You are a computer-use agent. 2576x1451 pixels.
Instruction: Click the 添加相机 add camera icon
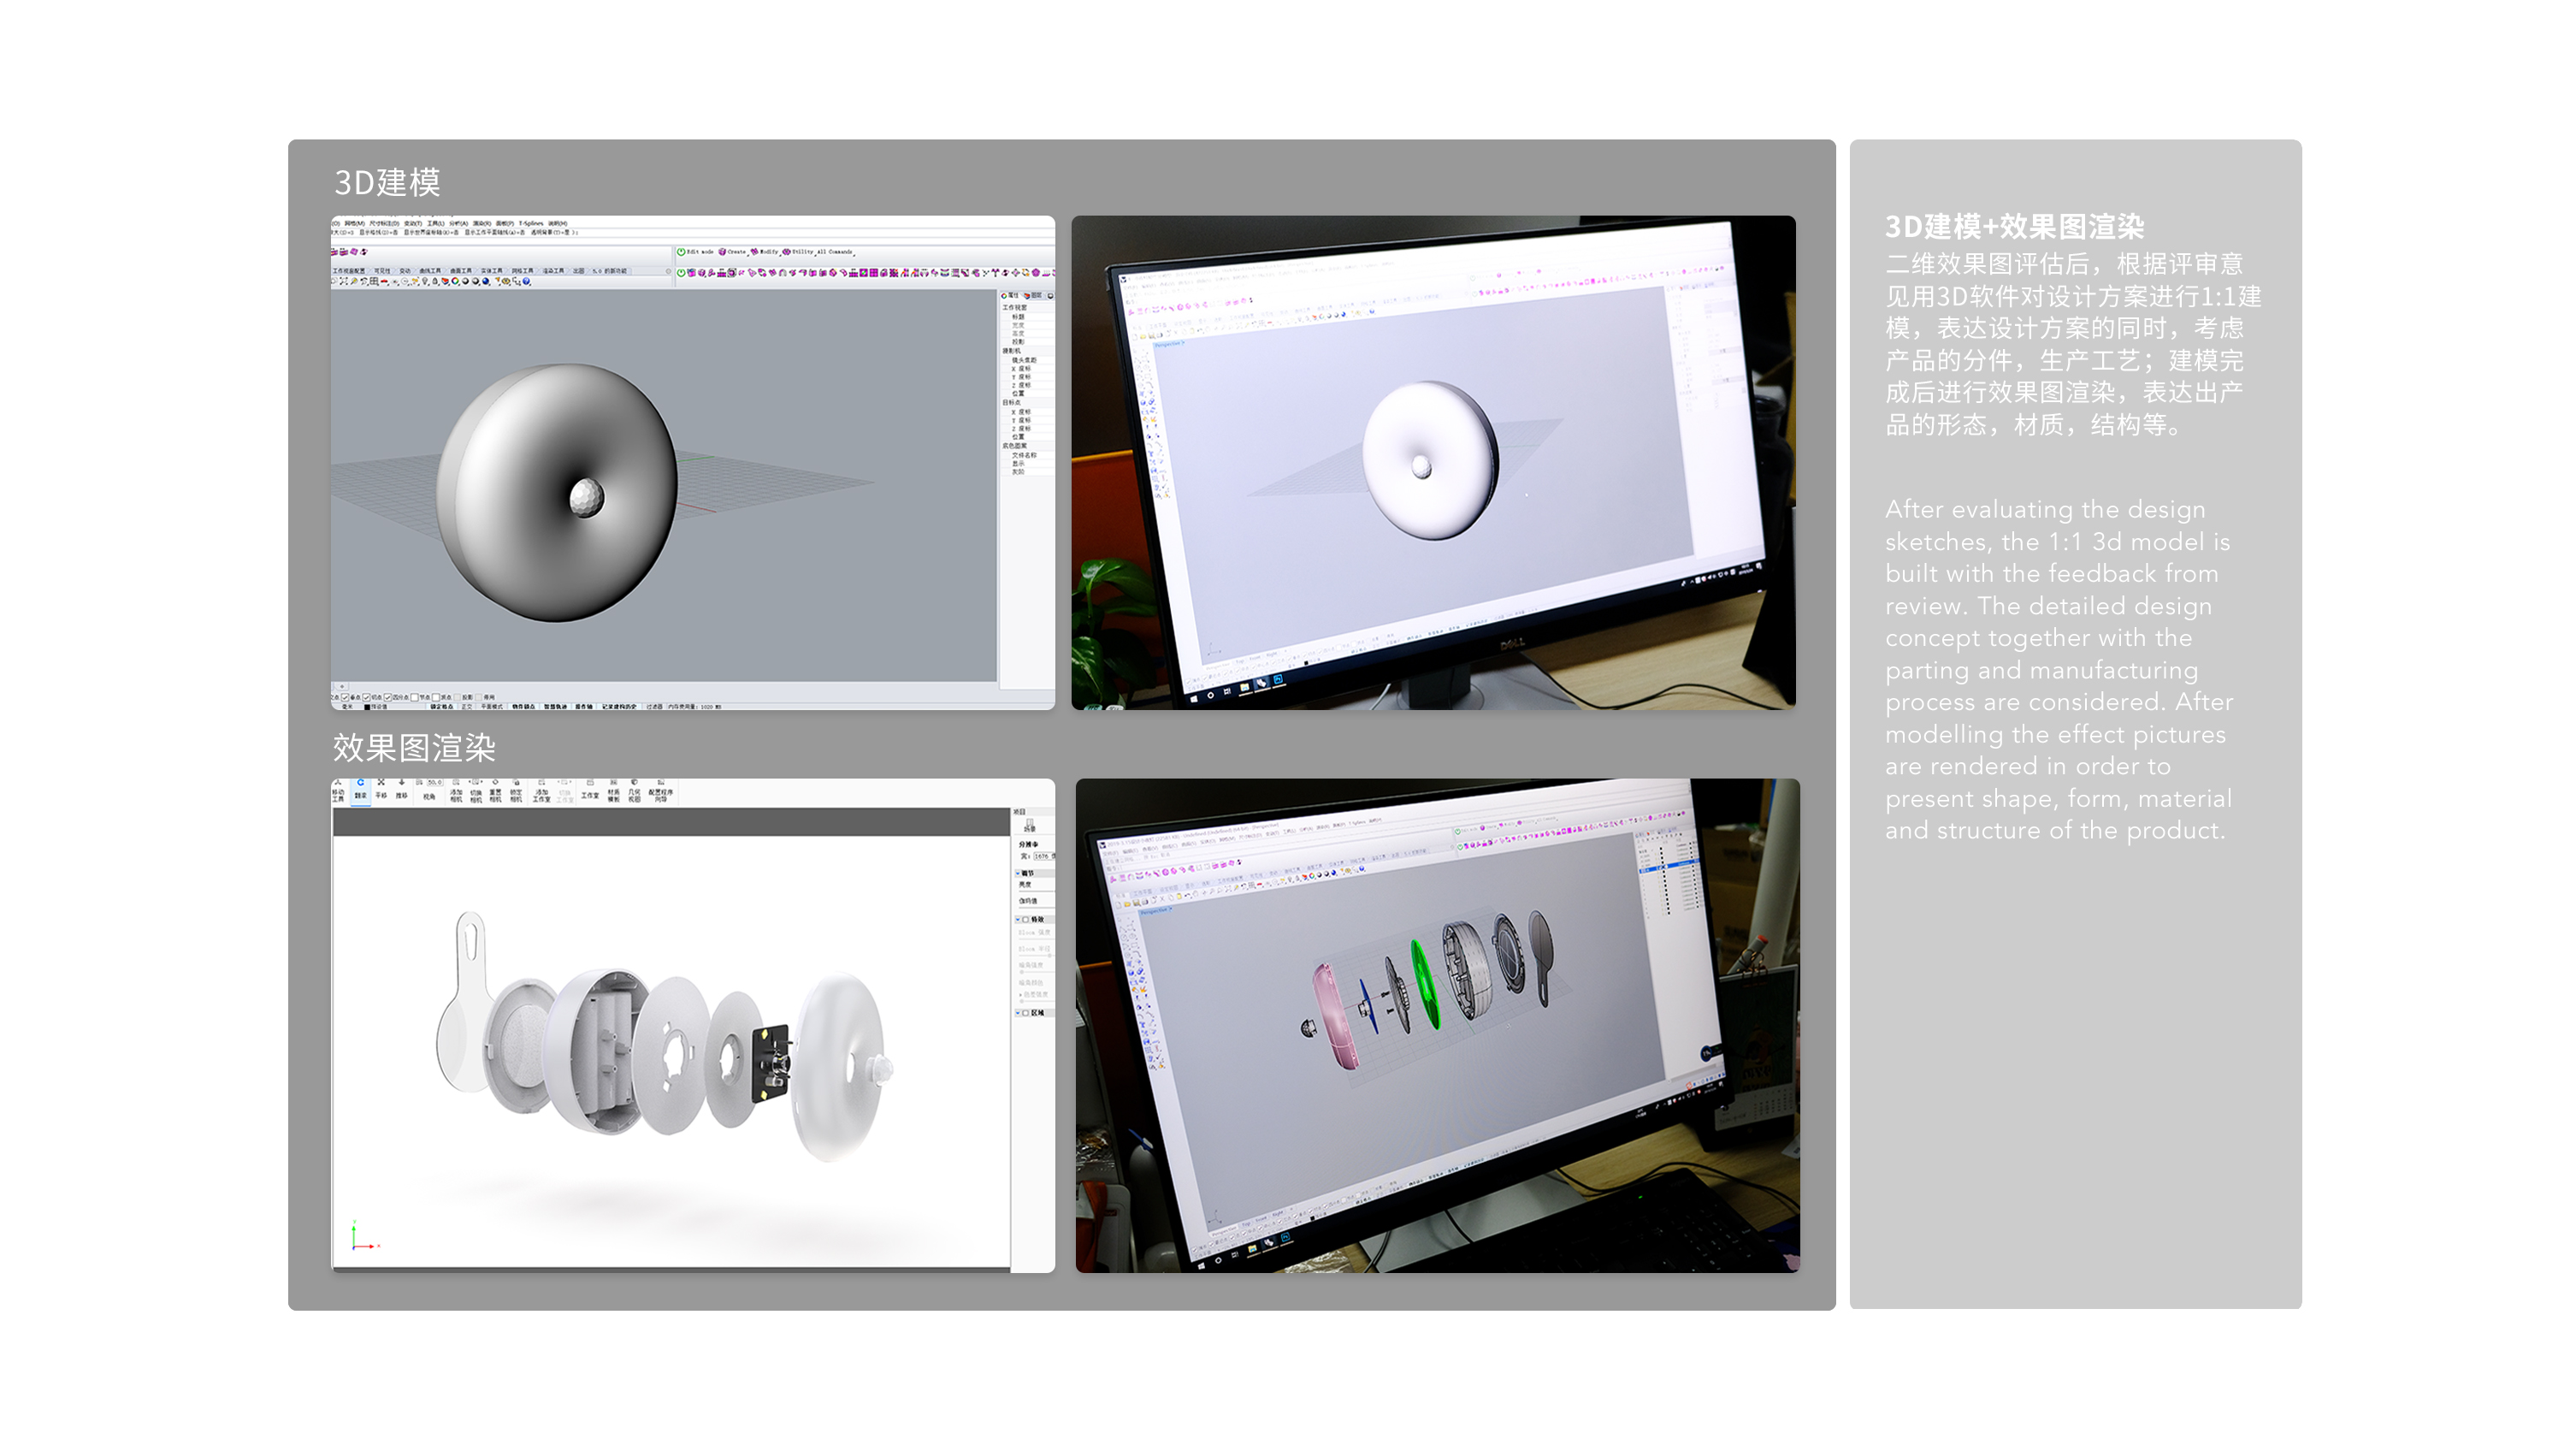click(457, 791)
